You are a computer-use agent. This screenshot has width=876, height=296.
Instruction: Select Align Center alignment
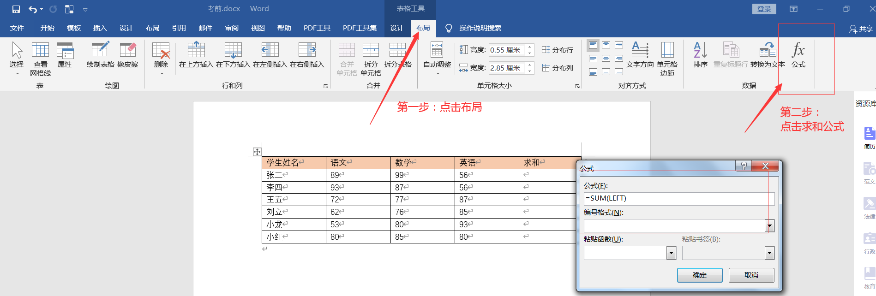click(x=606, y=59)
